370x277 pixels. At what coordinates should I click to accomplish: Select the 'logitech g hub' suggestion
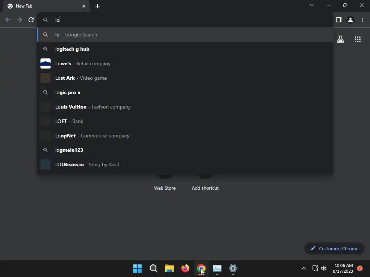point(185,49)
